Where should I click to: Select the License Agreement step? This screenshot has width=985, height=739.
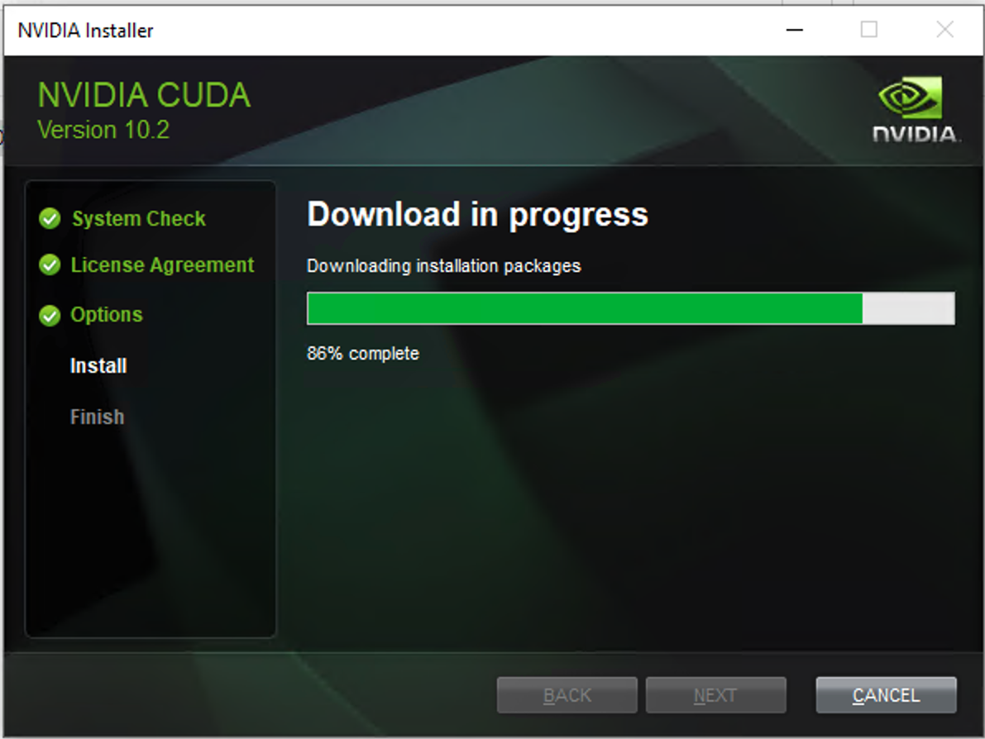click(x=162, y=265)
